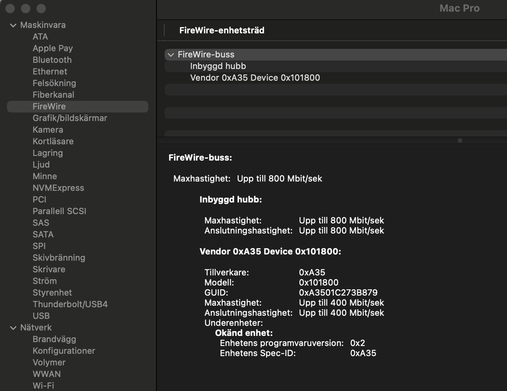Select Vendor 0xA35 Device 0x101800 tree row
Viewport: 507px width, 391px height.
click(336, 78)
